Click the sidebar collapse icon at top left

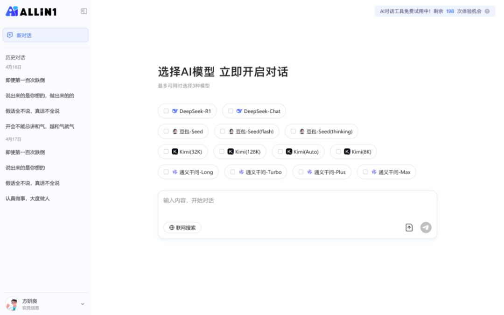point(84,11)
